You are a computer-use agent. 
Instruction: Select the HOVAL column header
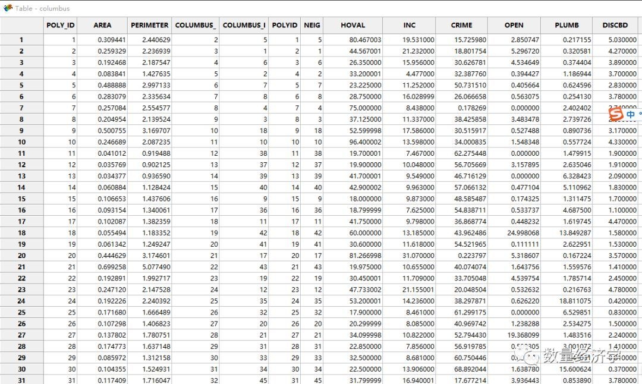[x=353, y=25]
